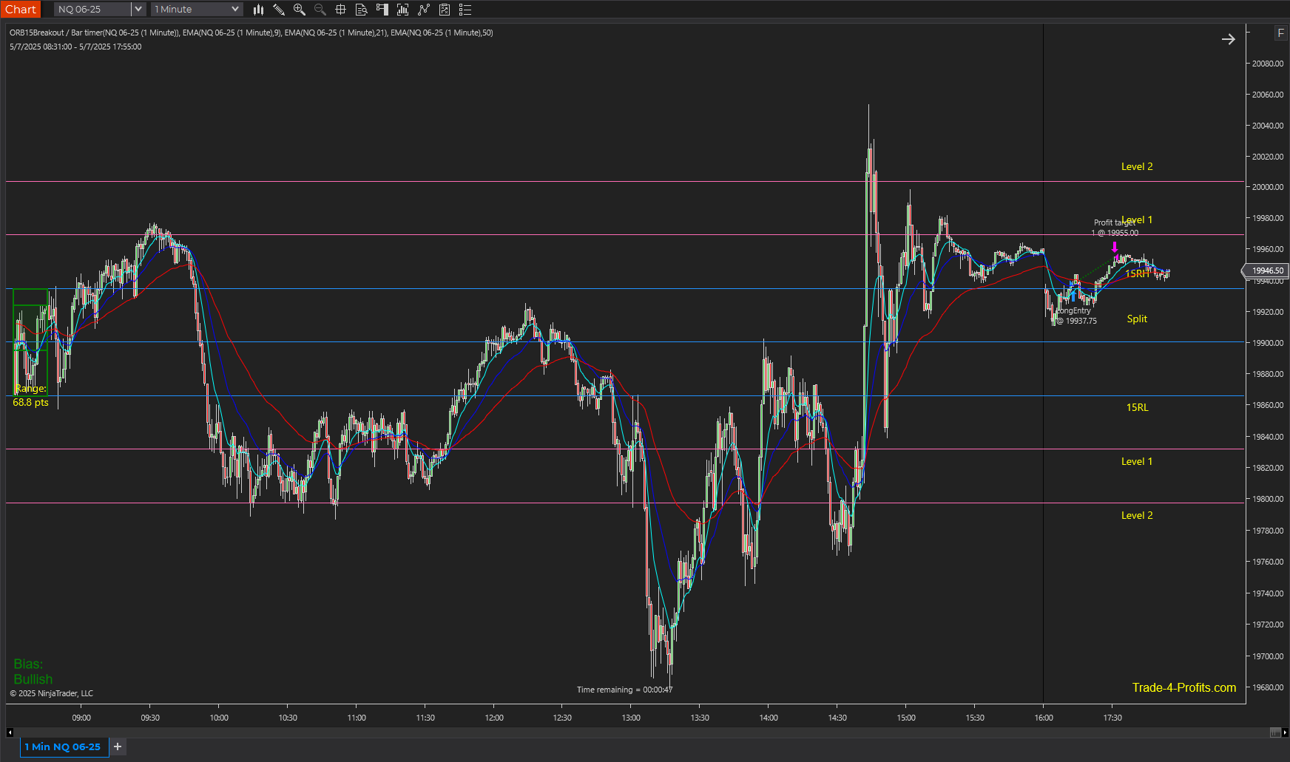
Task: Open Chart Trader panel icon
Action: pyautogui.click(x=382, y=10)
